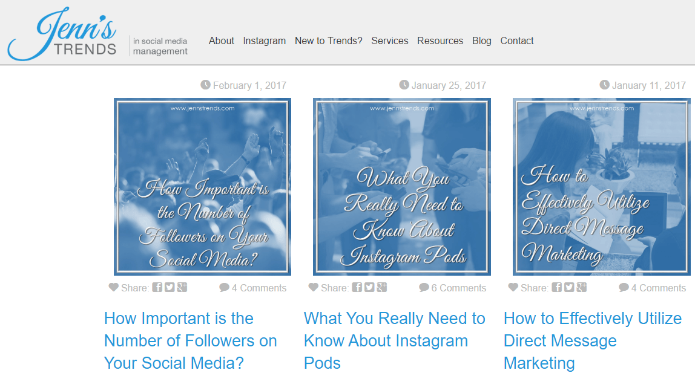This screenshot has height=373, width=695.
Task: Share Followers post on Twitter icon
Action: 170,288
